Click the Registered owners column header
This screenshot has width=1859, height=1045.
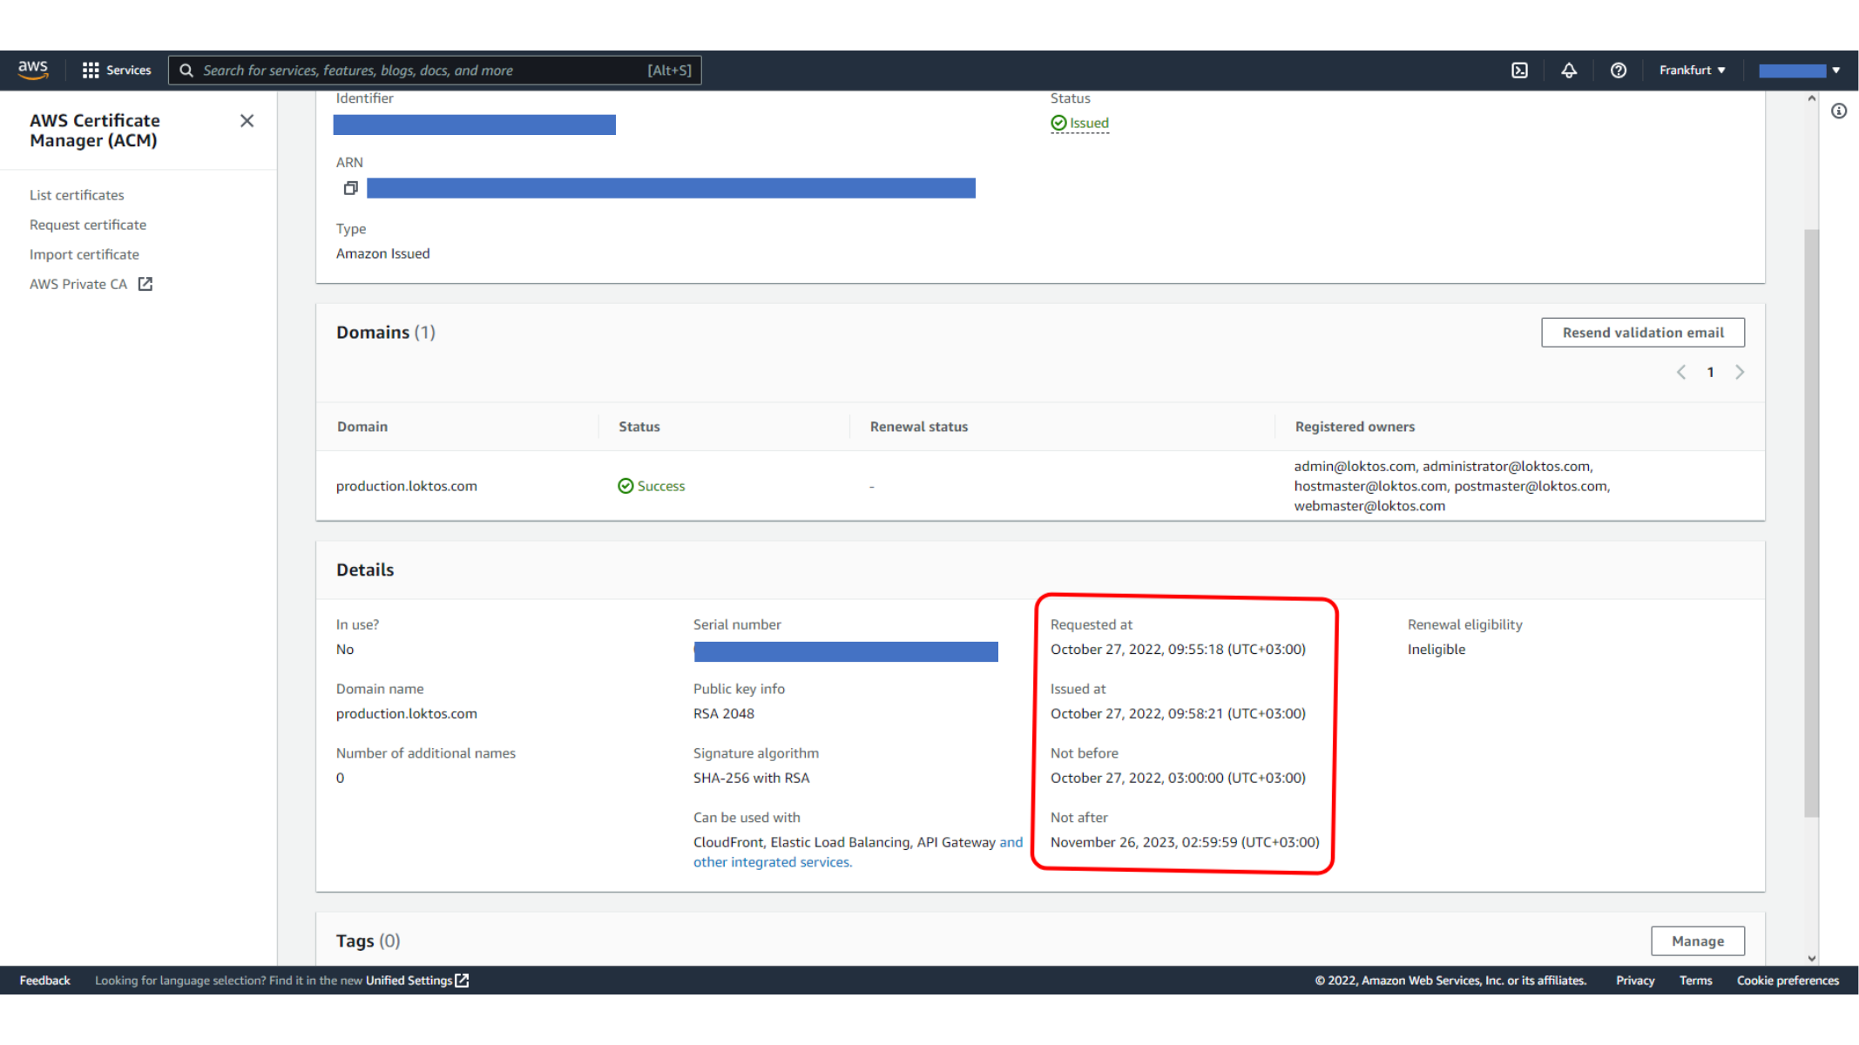click(x=1355, y=427)
